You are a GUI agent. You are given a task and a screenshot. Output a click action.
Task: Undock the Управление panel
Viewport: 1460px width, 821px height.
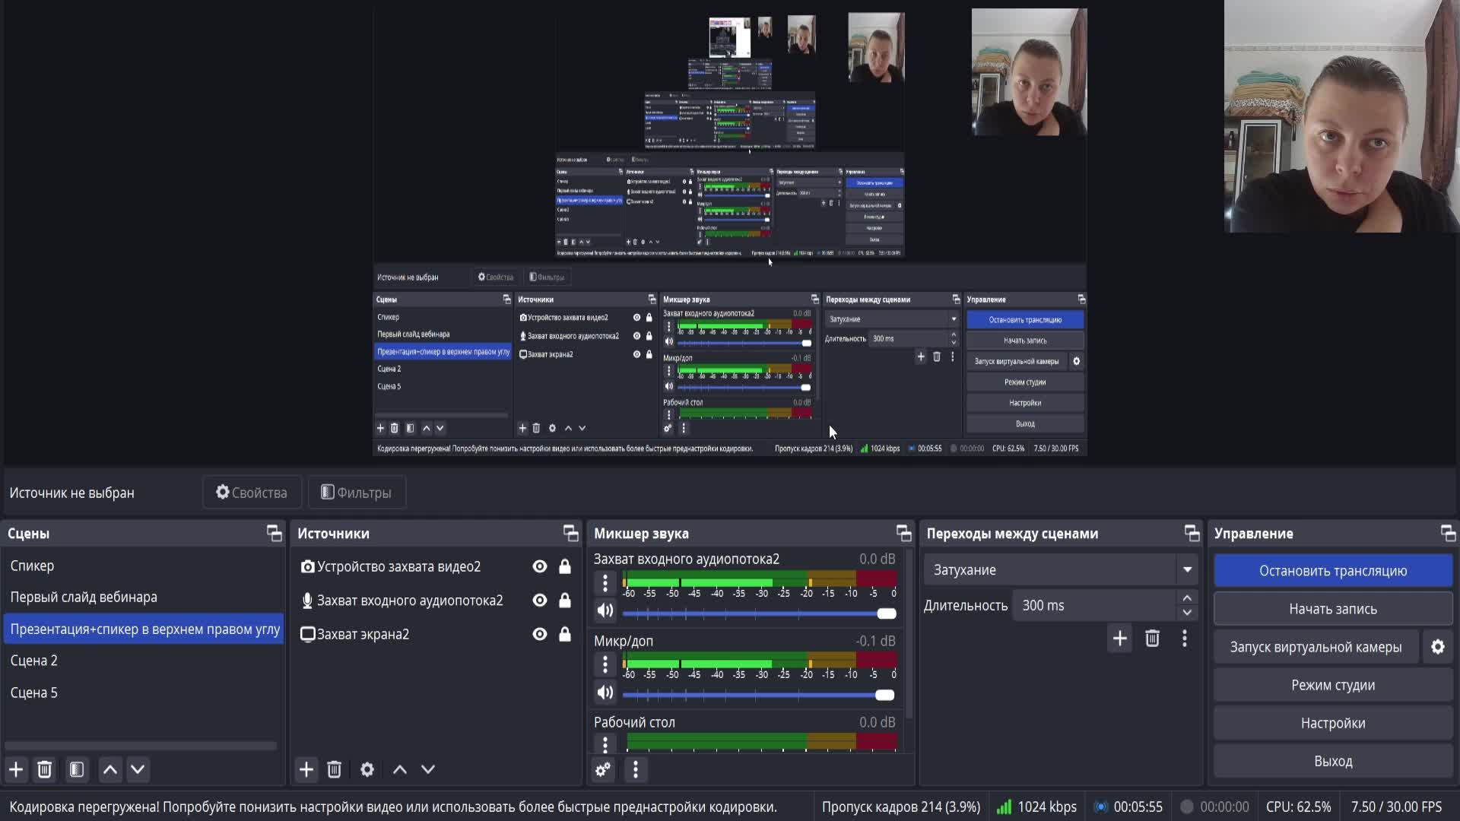[x=1449, y=533]
